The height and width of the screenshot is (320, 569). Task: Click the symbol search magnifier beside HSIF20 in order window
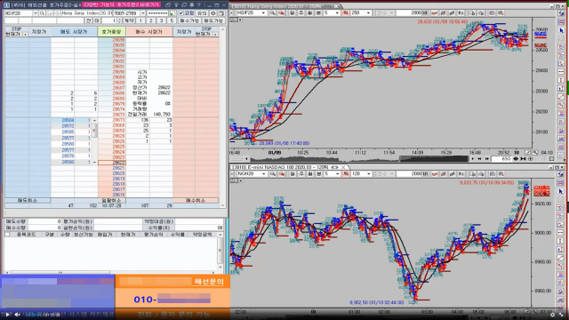[x=42, y=13]
